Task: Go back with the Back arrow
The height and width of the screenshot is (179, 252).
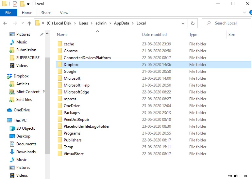Action: coord(5,23)
